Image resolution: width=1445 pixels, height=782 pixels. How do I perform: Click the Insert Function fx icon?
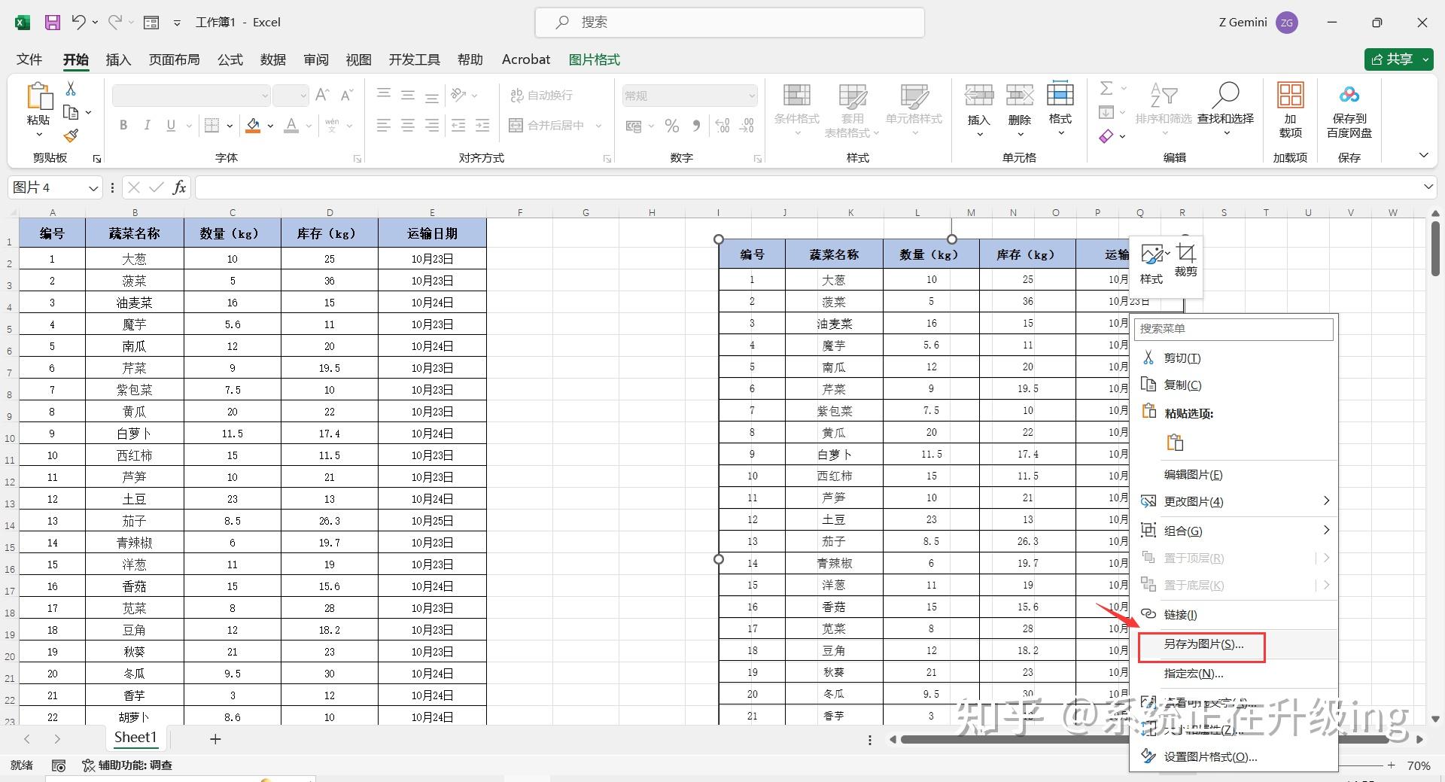(179, 187)
